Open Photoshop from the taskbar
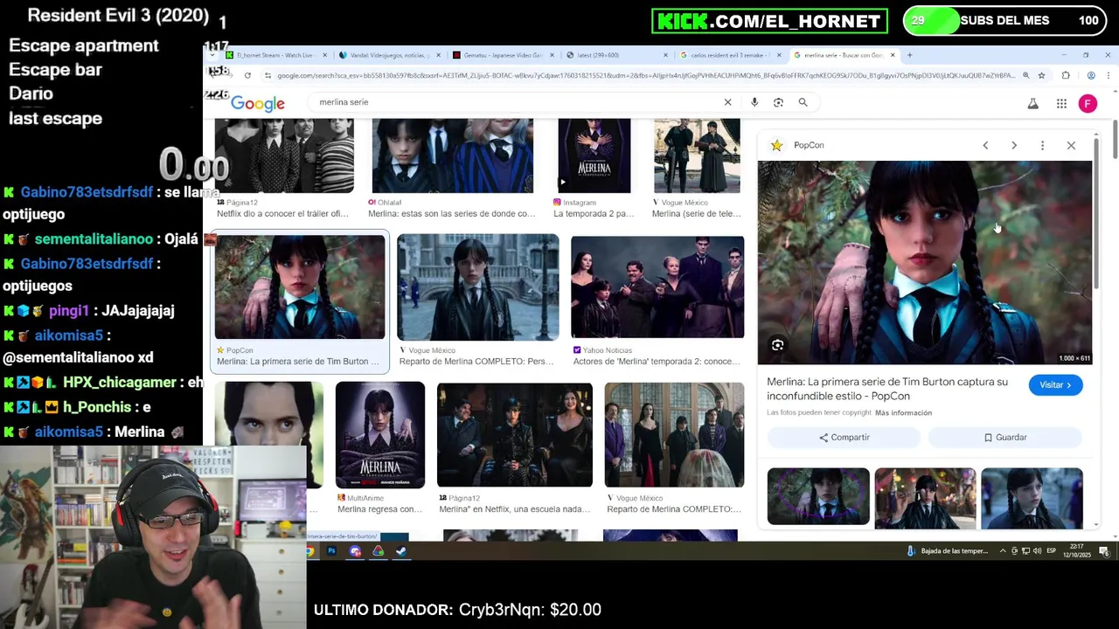This screenshot has height=629, width=1119. (x=331, y=551)
